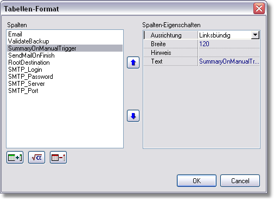Select SMTP_Port in the Spalten list
This screenshot has width=274, height=200.
65,91
